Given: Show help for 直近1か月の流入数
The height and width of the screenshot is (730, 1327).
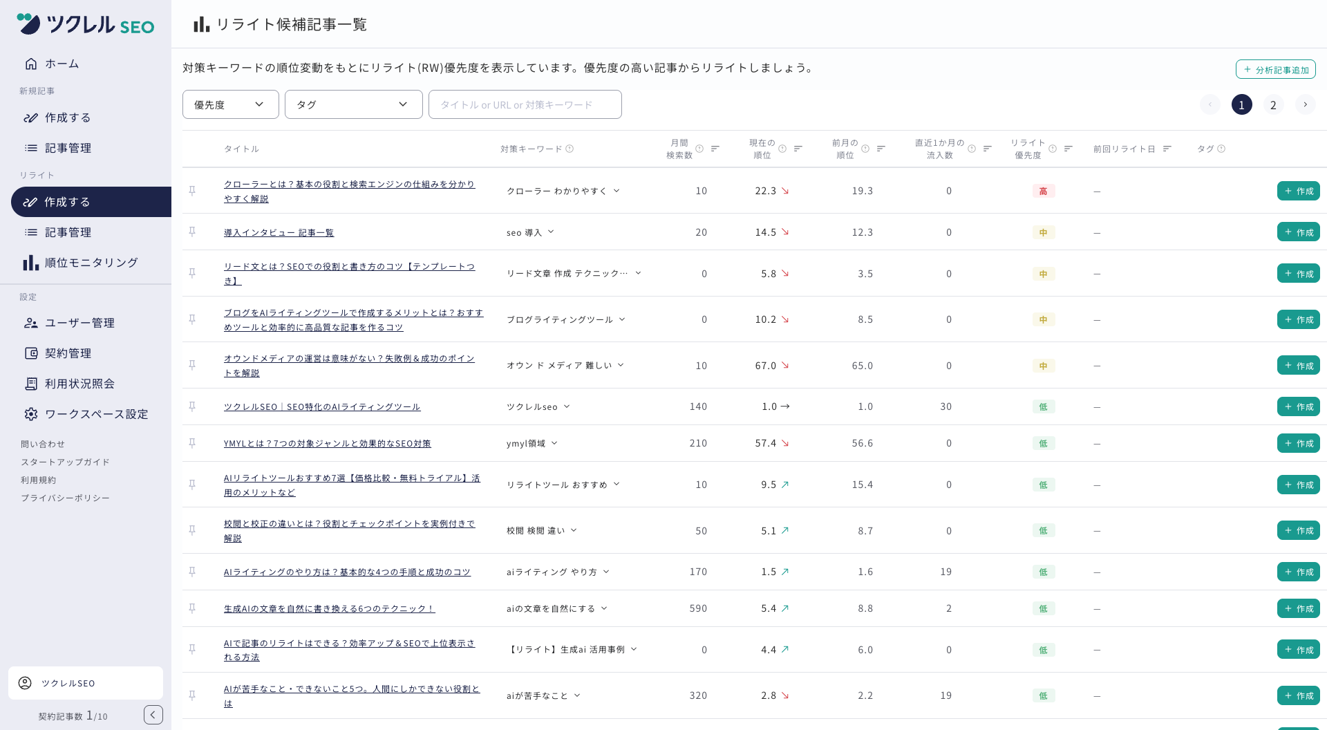Looking at the screenshot, I should pos(972,149).
